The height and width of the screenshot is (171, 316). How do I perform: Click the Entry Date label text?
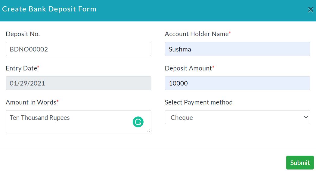click(x=21, y=68)
